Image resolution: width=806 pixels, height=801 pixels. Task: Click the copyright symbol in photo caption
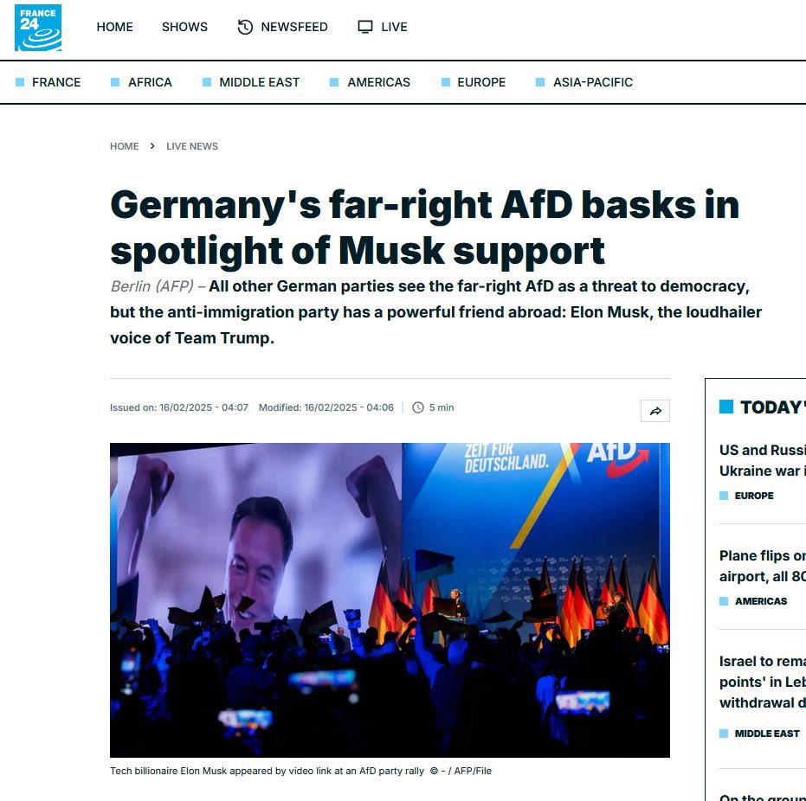(x=434, y=771)
